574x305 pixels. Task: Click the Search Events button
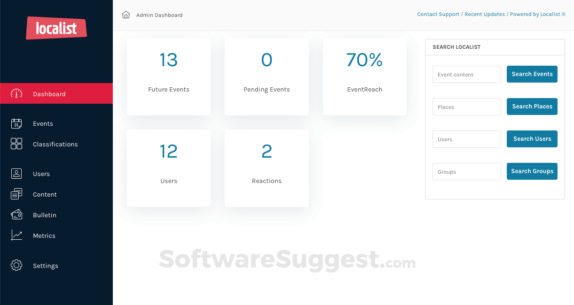pyautogui.click(x=532, y=74)
